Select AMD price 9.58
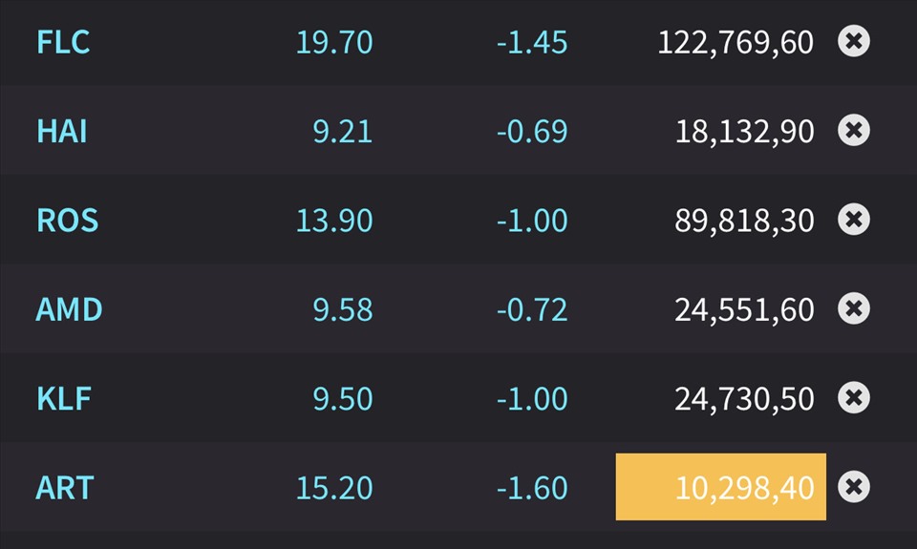Viewport: 917px width, 549px height. coord(343,309)
